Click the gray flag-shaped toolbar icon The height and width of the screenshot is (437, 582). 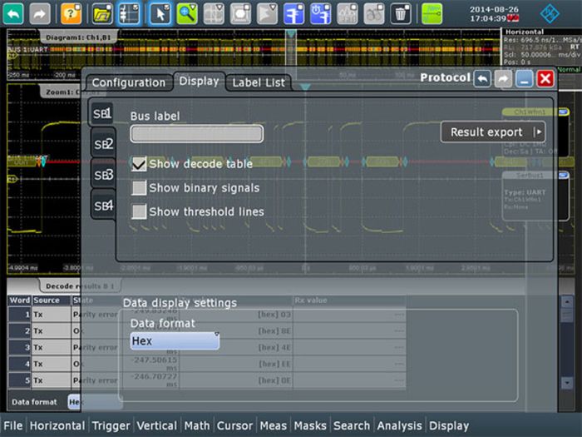click(267, 14)
